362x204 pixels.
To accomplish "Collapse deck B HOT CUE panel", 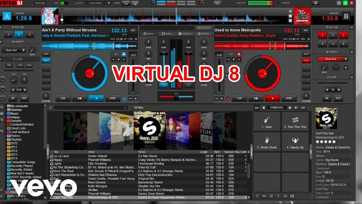I will [352, 27].
